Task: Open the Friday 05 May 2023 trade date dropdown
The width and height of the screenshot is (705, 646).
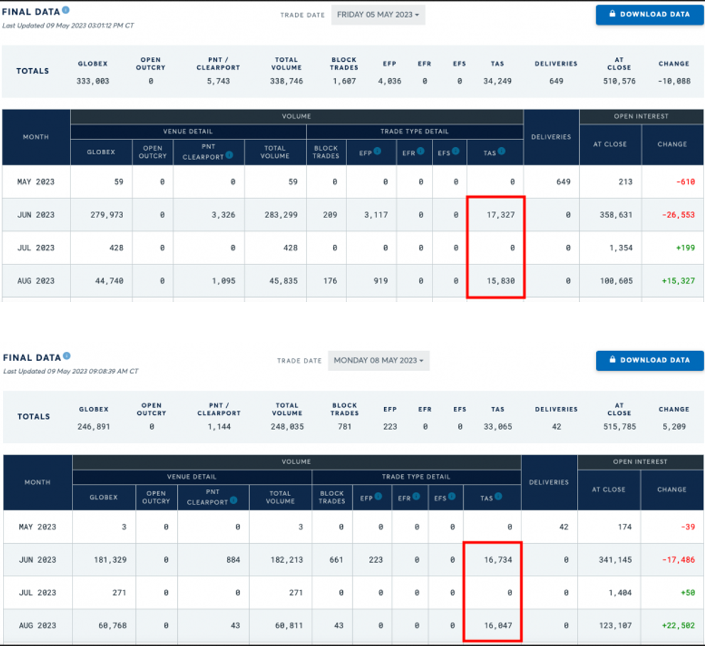Action: pyautogui.click(x=378, y=15)
